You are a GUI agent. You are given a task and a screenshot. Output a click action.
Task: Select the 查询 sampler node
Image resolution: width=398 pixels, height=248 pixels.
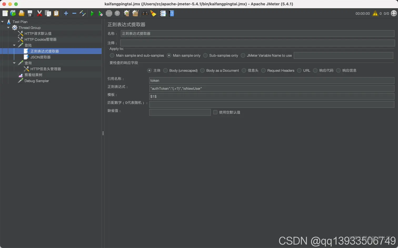(28, 63)
